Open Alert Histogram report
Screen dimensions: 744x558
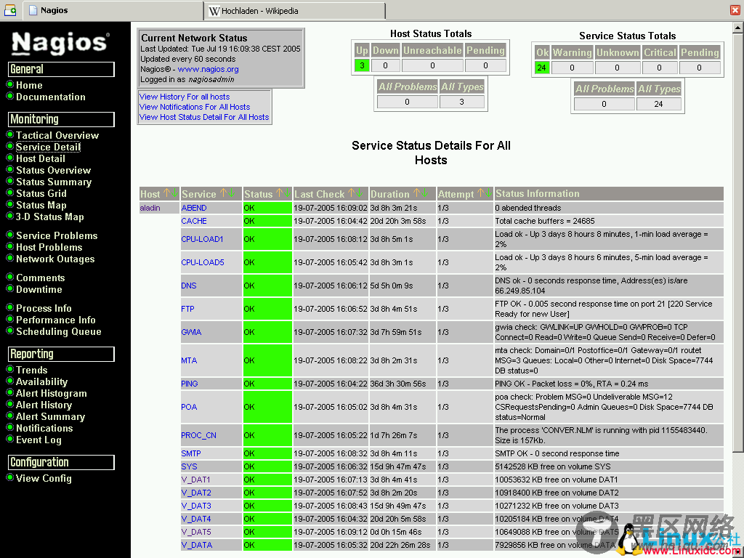[x=52, y=393]
